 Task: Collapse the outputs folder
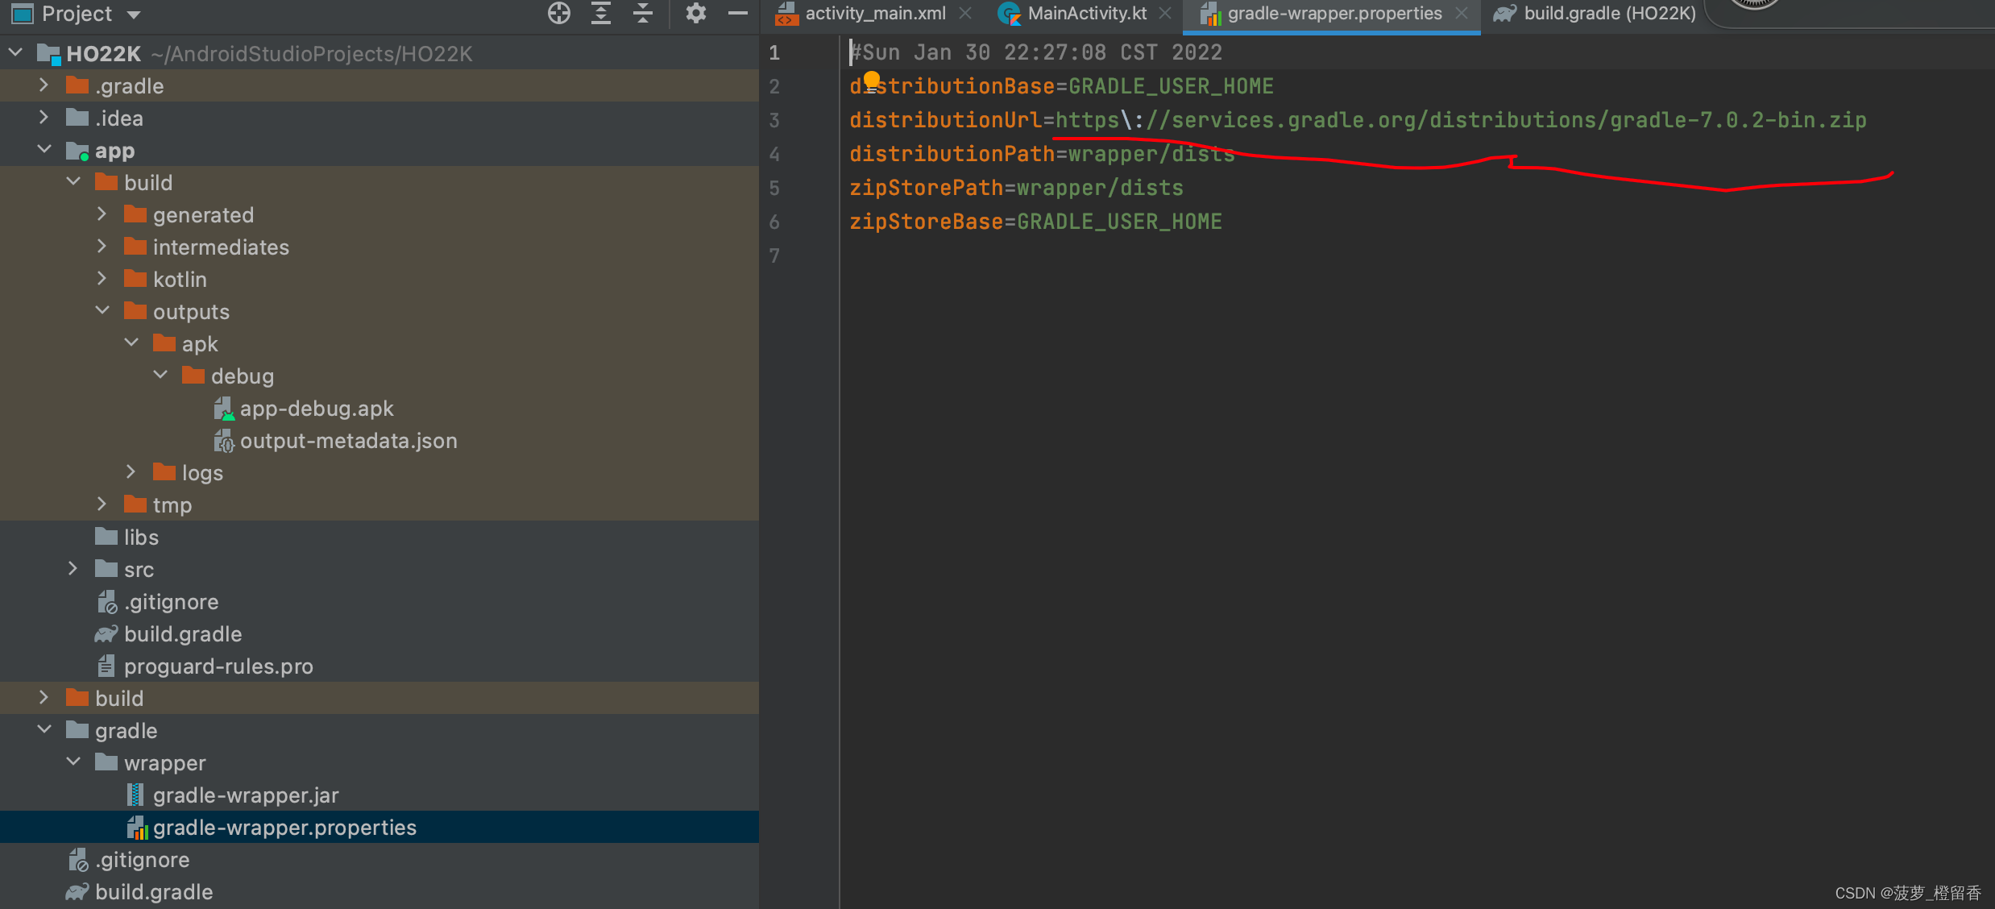click(102, 311)
